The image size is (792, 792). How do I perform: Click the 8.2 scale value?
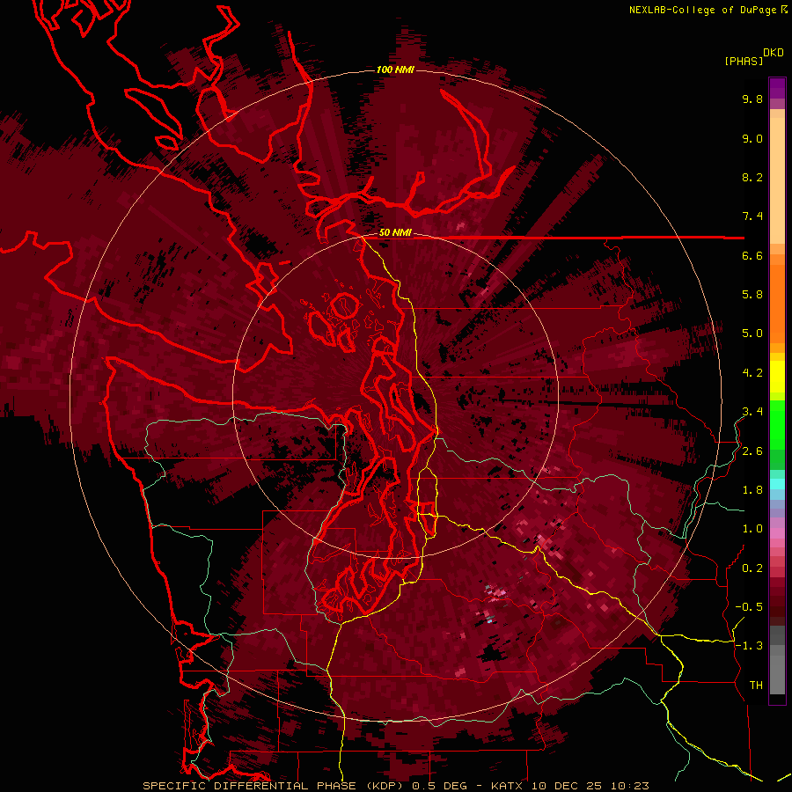[752, 177]
